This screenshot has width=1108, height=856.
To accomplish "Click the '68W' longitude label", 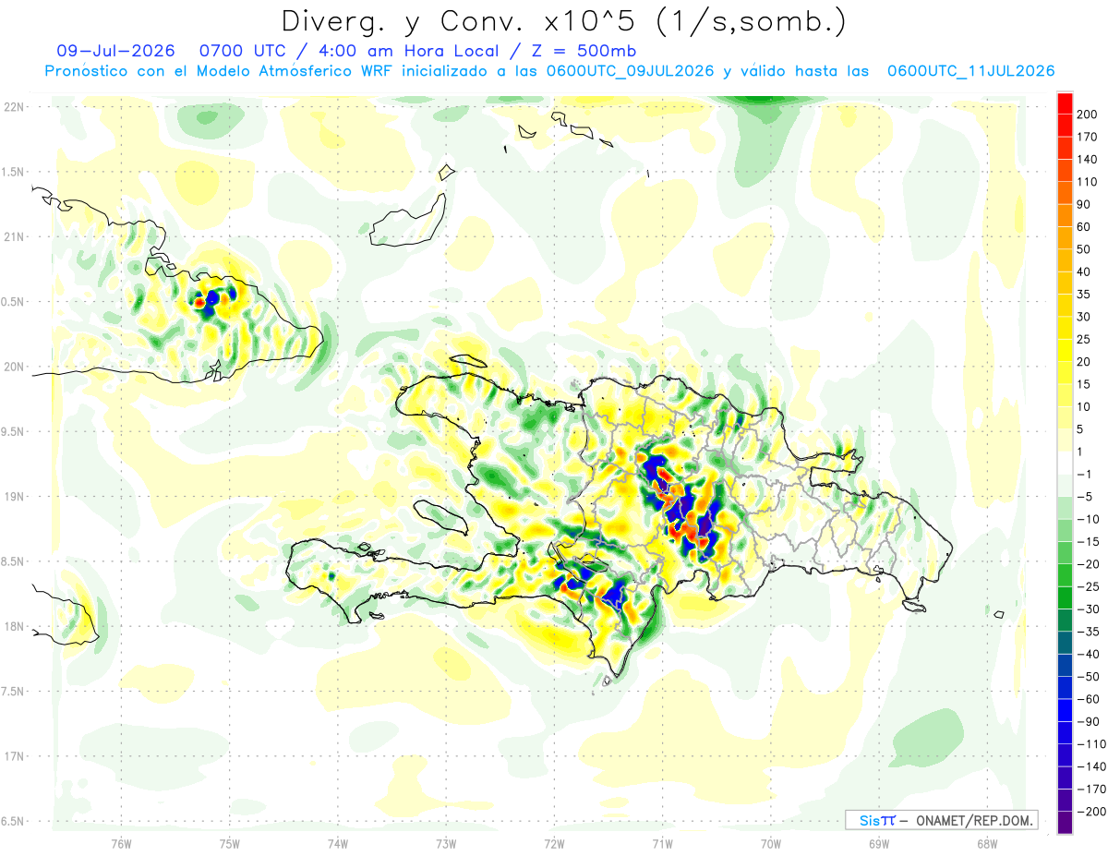I will tap(987, 842).
